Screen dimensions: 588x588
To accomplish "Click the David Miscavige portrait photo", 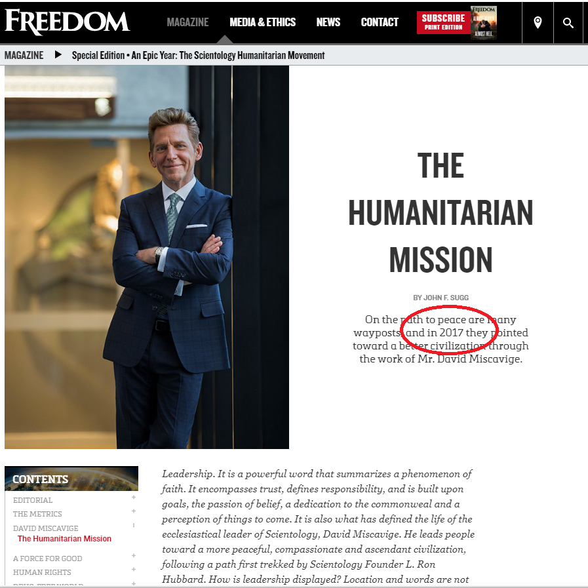I will click(x=147, y=257).
